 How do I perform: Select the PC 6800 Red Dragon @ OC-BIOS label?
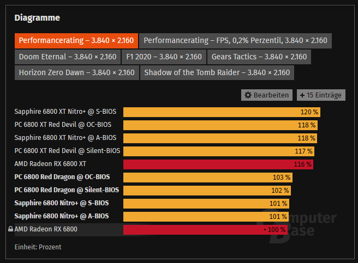click(x=62, y=177)
